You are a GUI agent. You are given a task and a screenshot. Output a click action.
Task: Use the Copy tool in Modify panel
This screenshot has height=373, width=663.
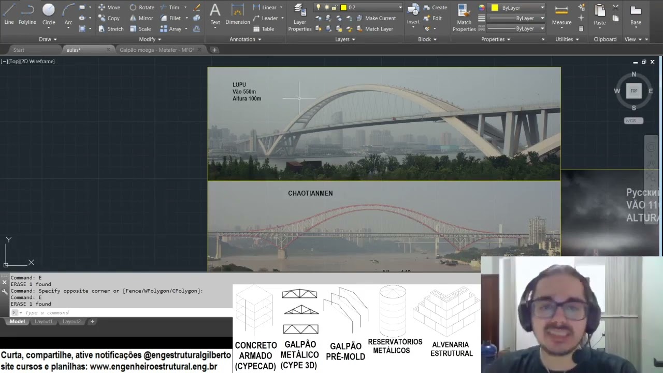(x=109, y=18)
